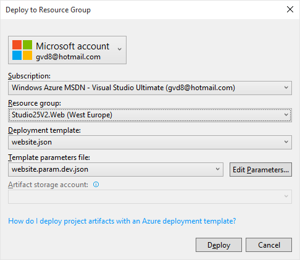Click Cancel to dismiss the dialog
The image size is (300, 260).
point(269,245)
